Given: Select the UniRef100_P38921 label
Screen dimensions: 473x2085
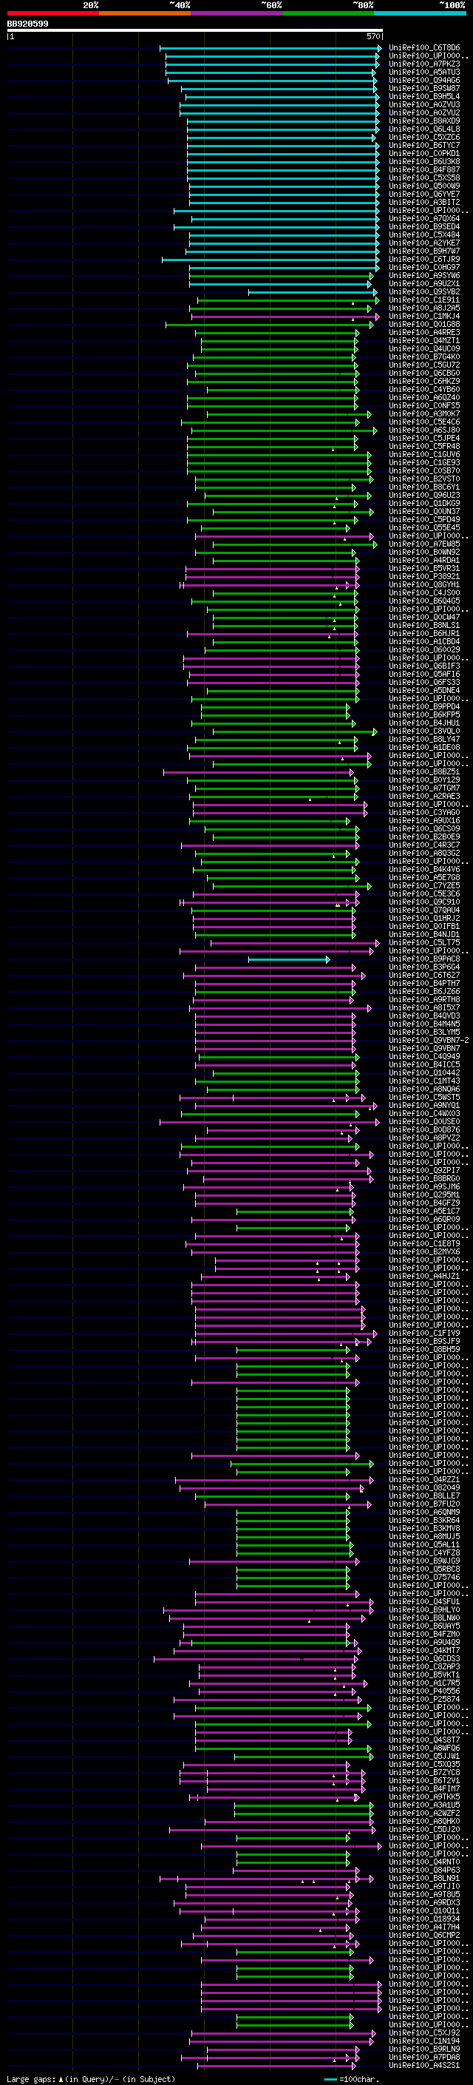Looking at the screenshot, I should tap(423, 577).
